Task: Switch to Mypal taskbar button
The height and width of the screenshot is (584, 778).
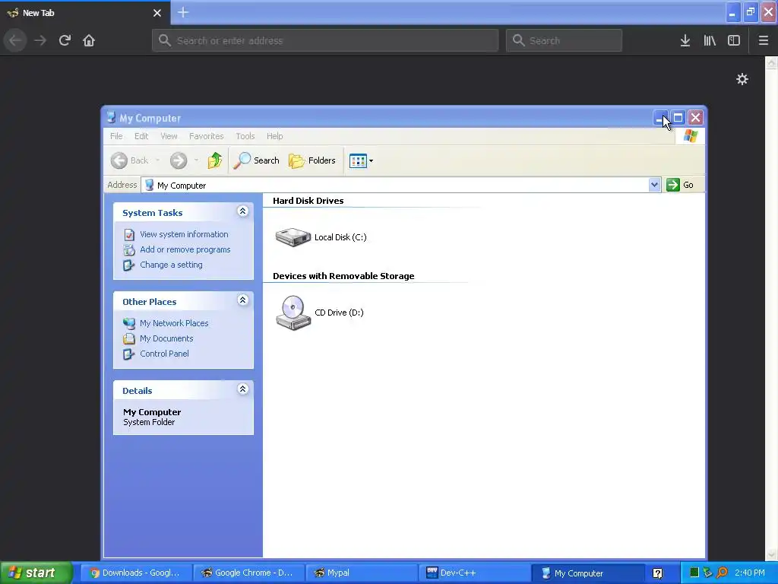Action: (x=360, y=573)
